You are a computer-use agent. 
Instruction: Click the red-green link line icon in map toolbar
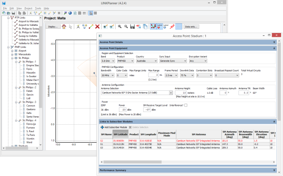91,26
